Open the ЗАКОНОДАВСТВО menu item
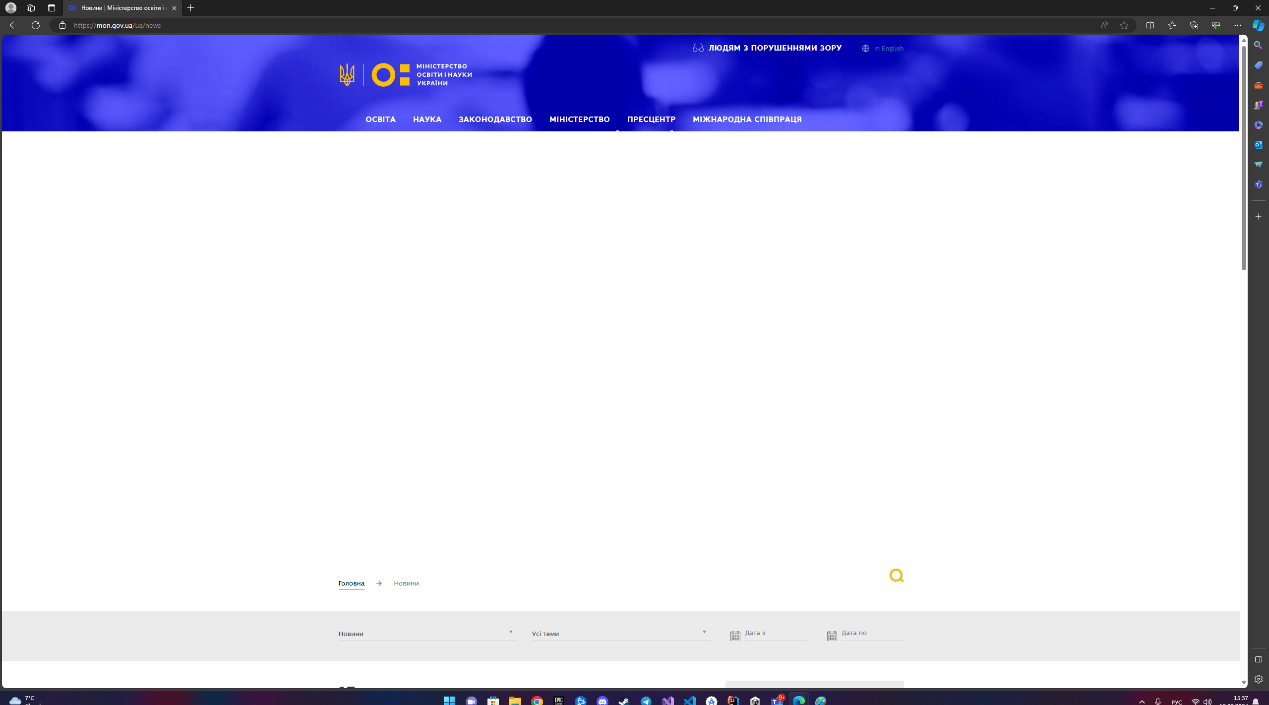The image size is (1269, 705). 495,119
